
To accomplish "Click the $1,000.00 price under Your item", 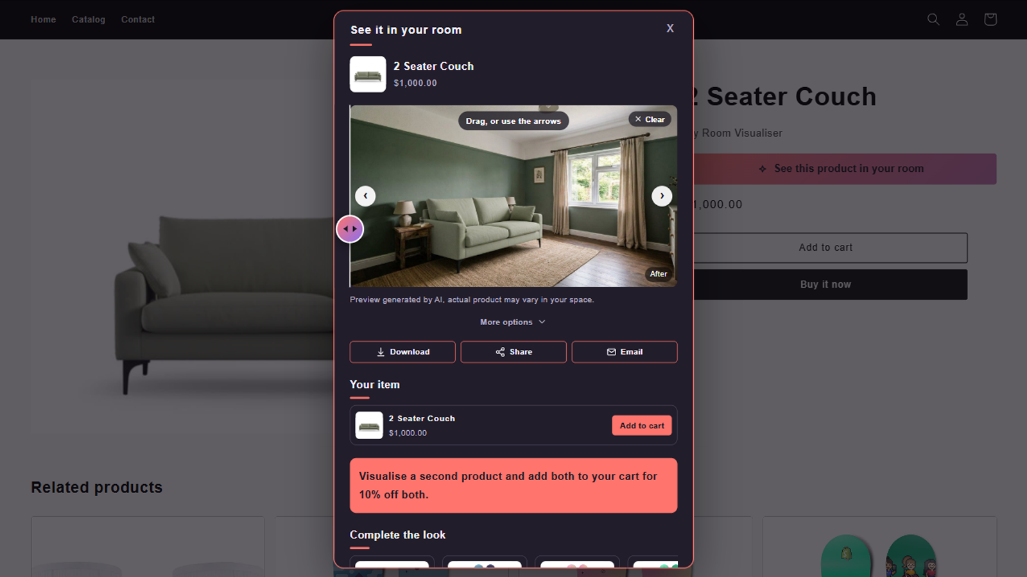I will pos(408,433).
